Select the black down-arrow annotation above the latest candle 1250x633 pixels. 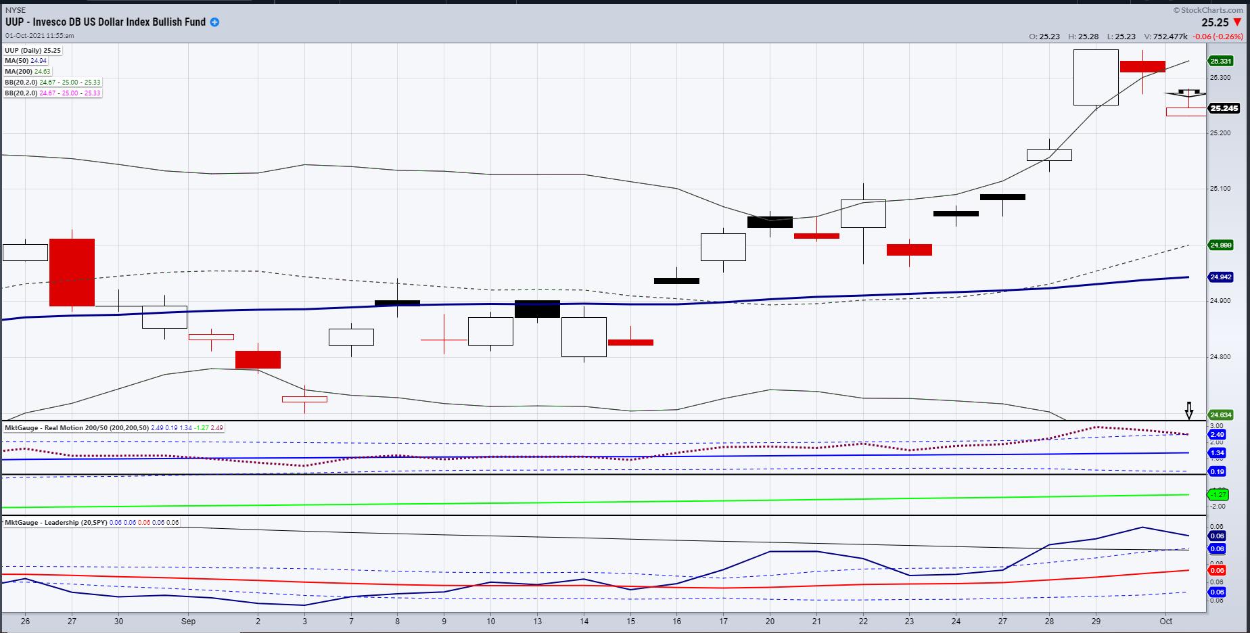pyautogui.click(x=1185, y=94)
